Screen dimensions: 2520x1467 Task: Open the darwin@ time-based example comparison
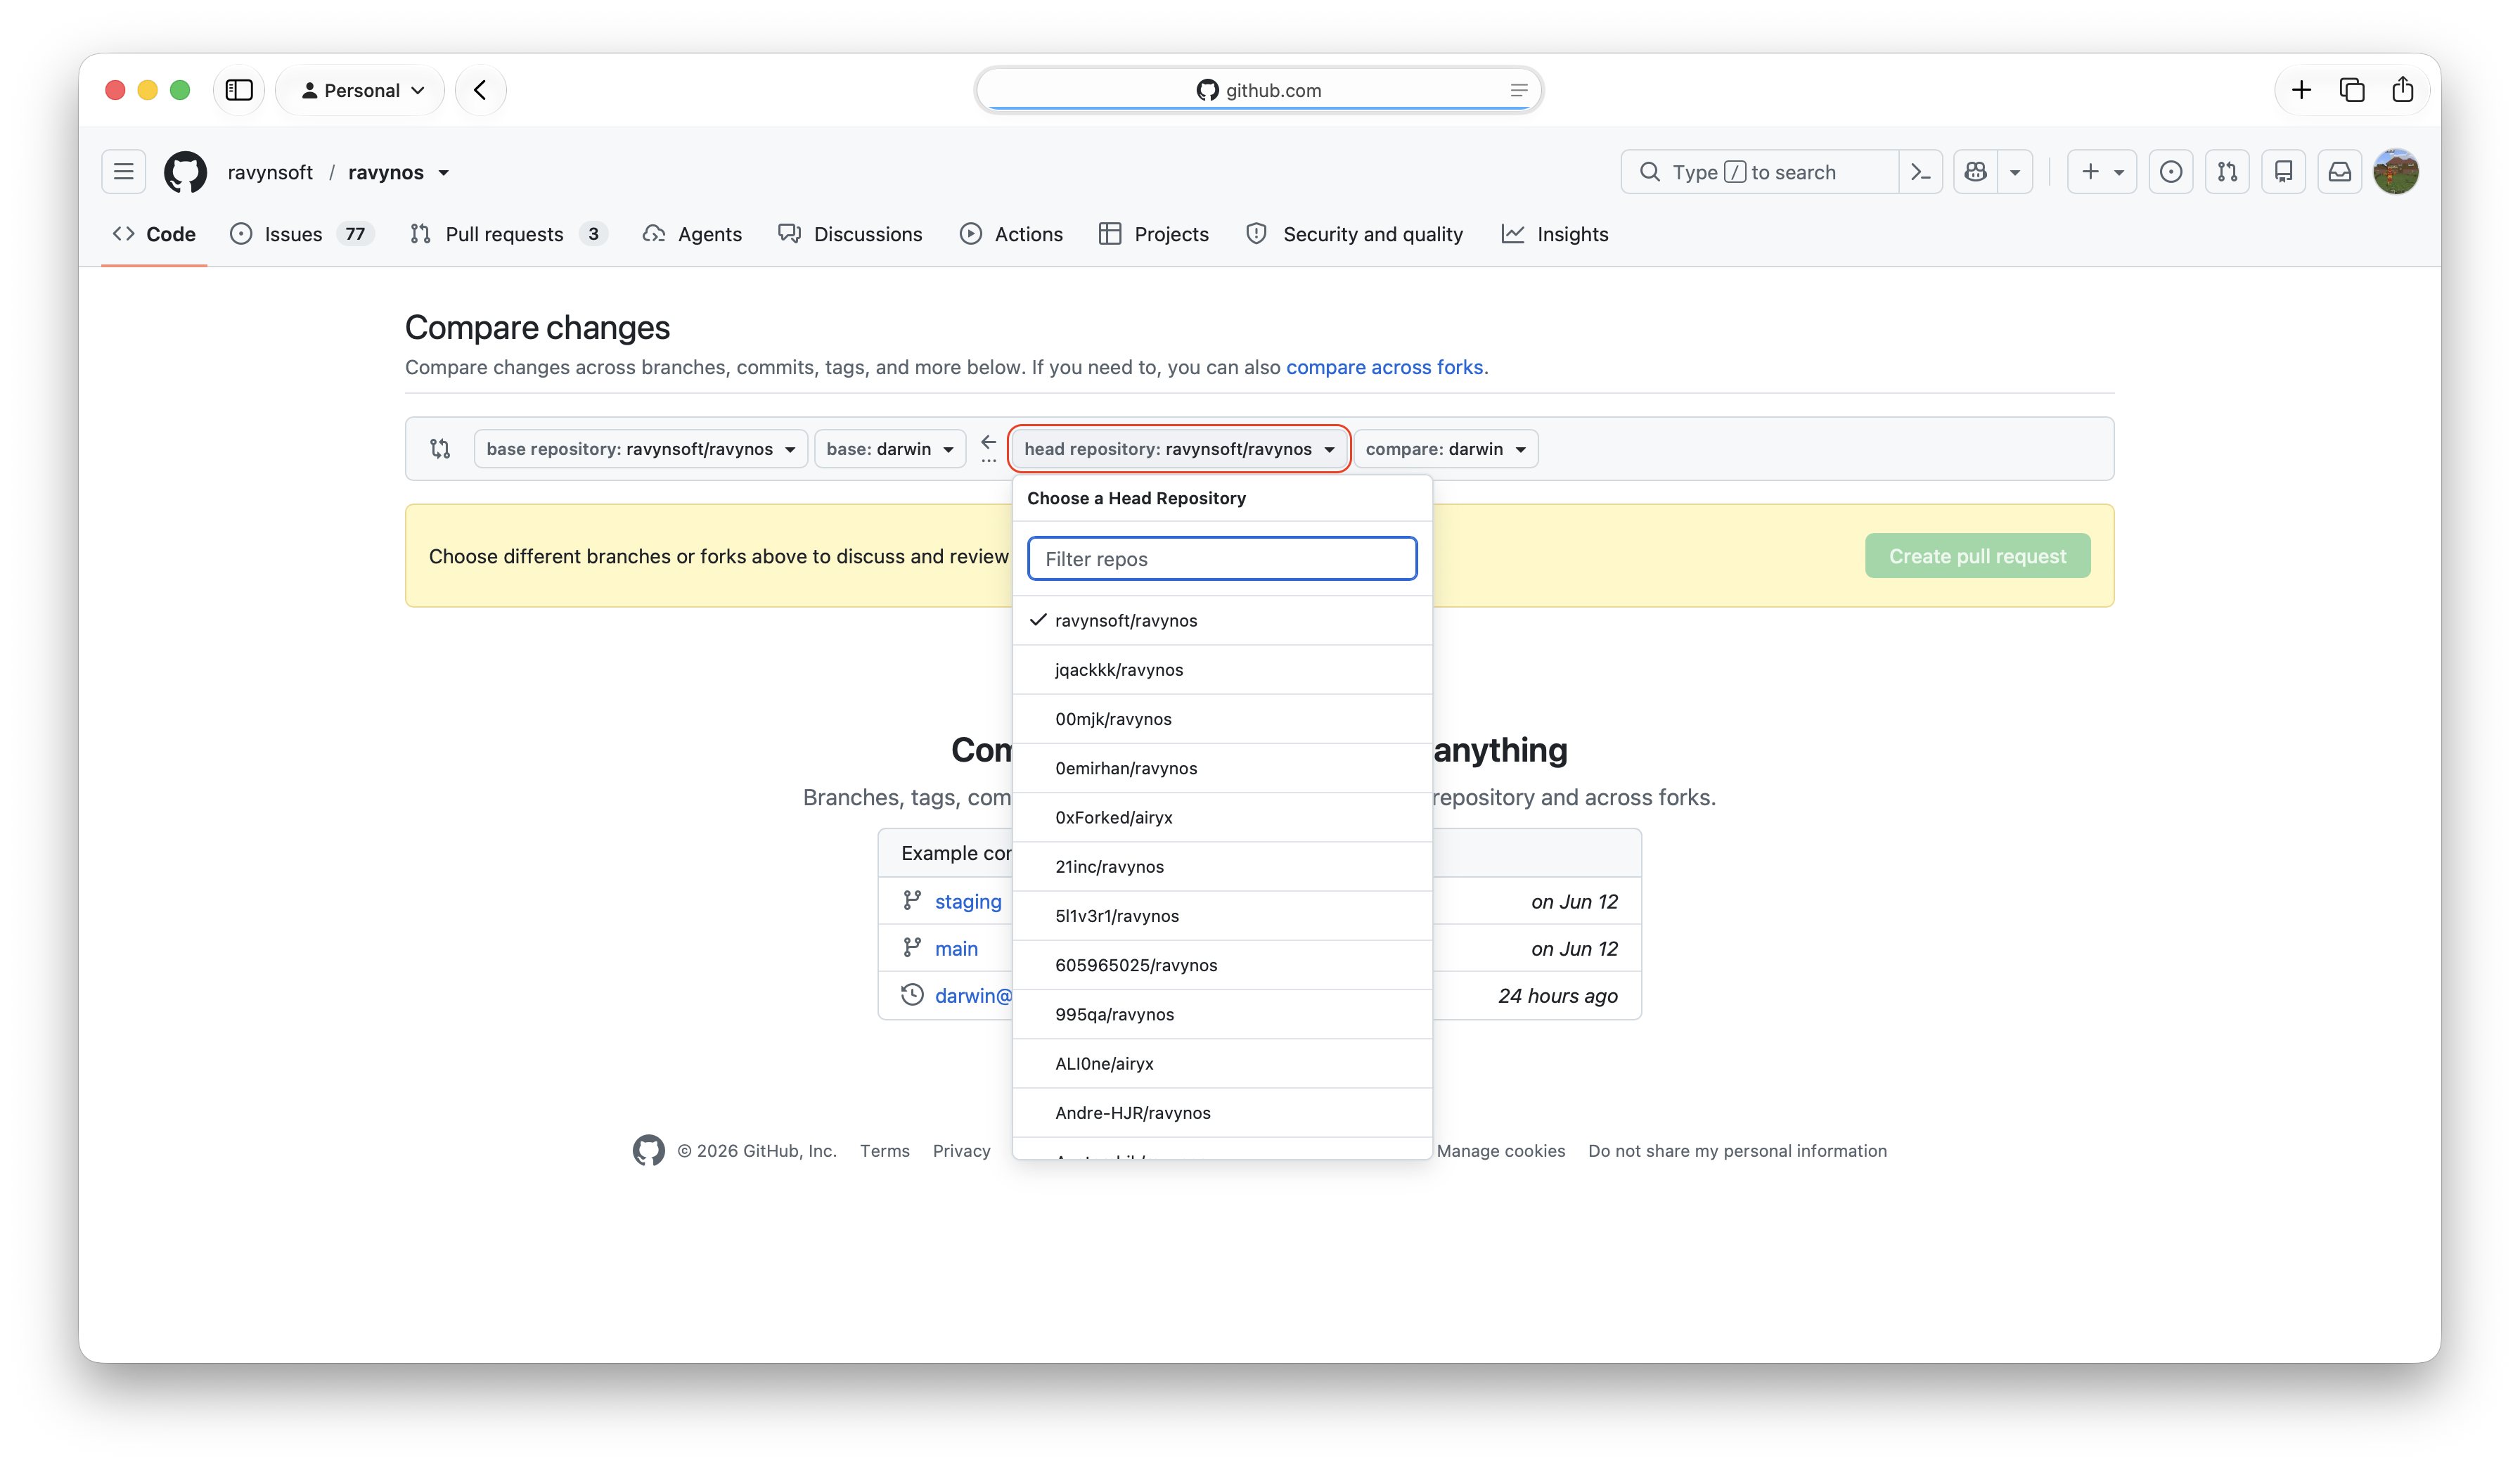coord(973,995)
